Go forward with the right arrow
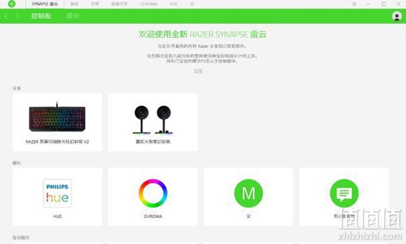The width and height of the screenshot is (406, 244). (18, 16)
